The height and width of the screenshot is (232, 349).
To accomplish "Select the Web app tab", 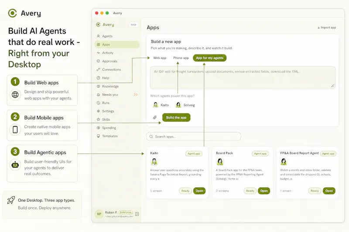I will point(160,58).
